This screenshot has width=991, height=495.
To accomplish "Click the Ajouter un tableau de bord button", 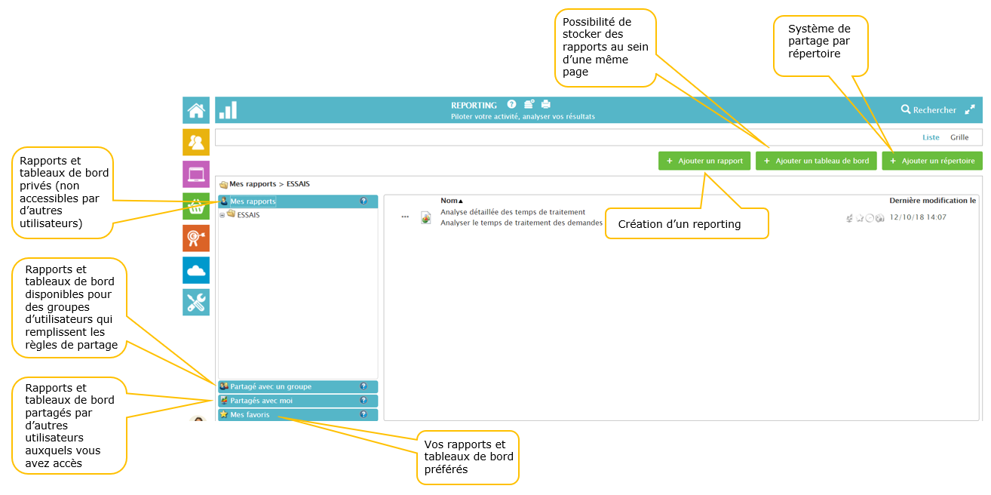I will (816, 161).
